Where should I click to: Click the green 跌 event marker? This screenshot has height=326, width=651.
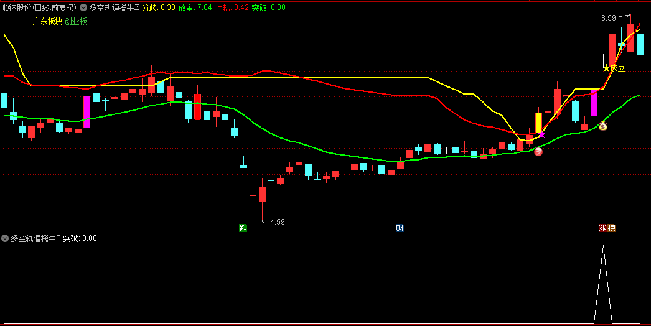tap(243, 228)
